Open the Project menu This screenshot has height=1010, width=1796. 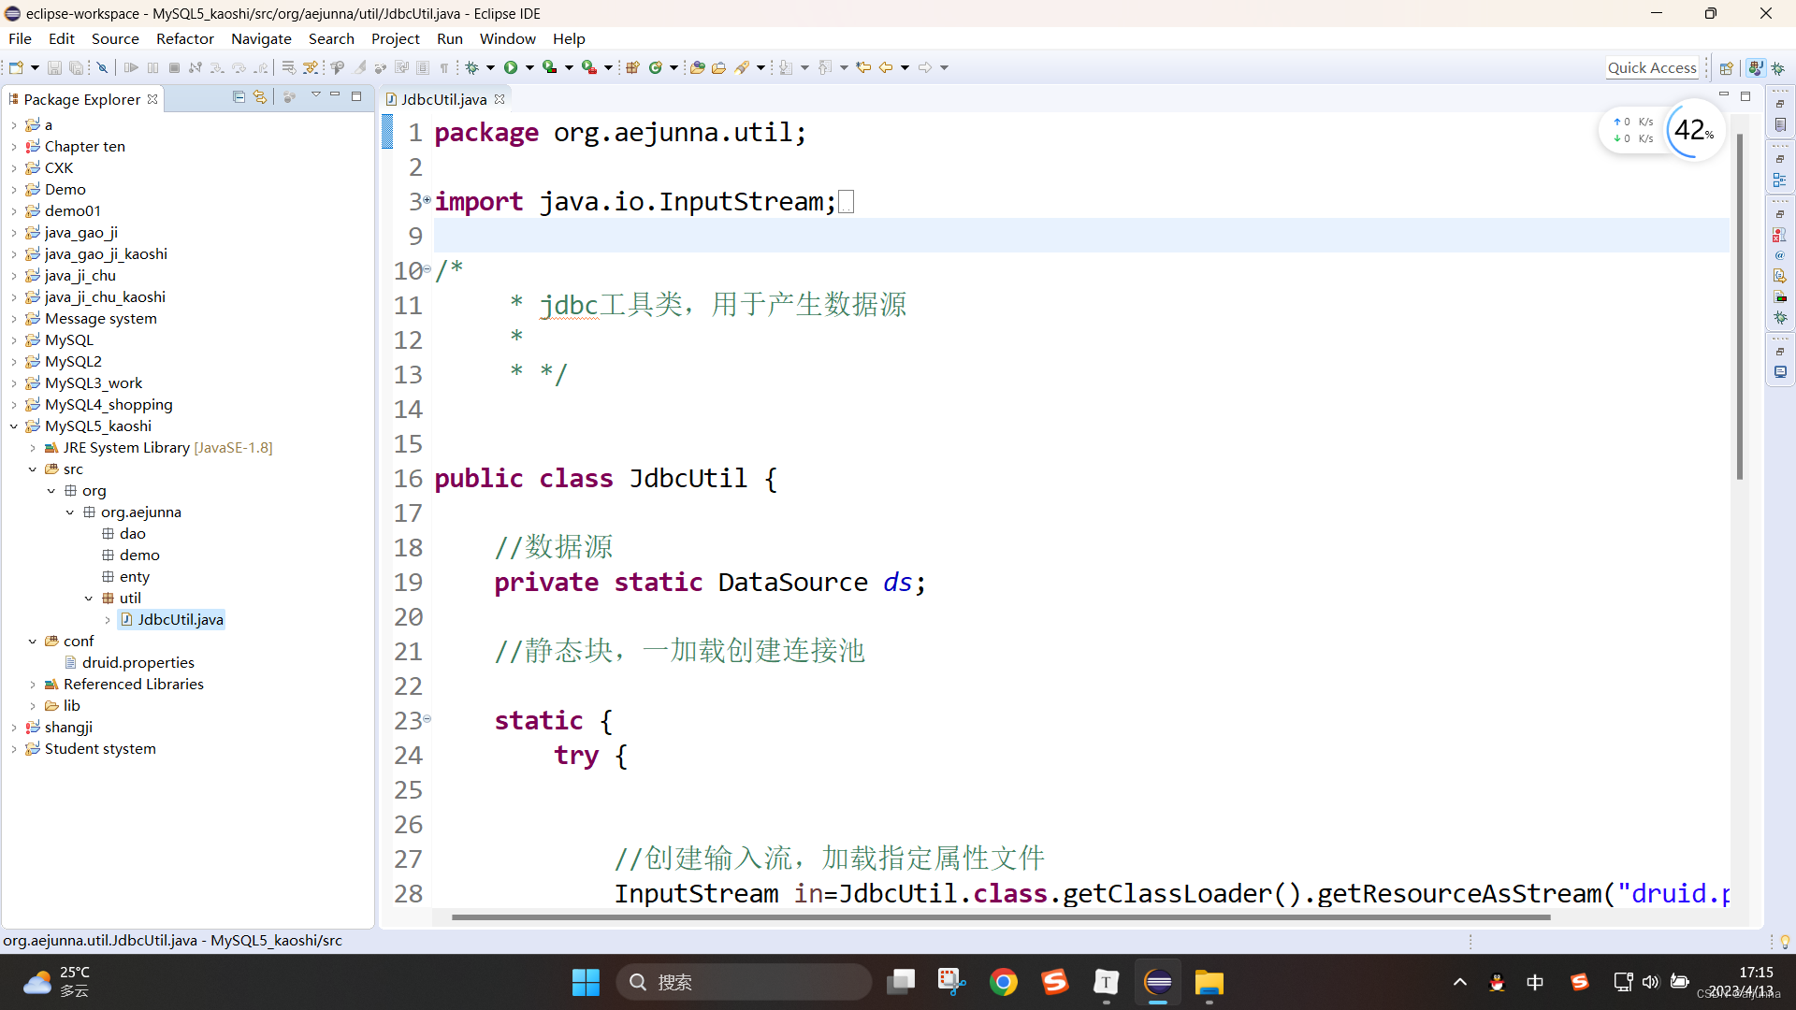[396, 38]
